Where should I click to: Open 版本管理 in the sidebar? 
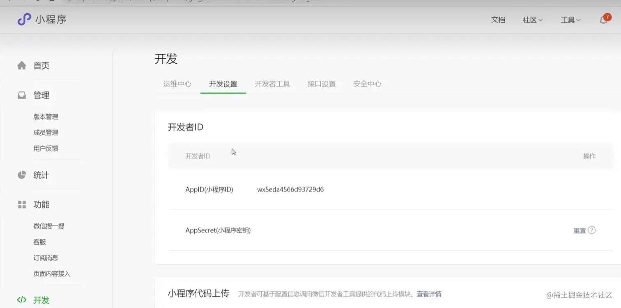tap(46, 117)
